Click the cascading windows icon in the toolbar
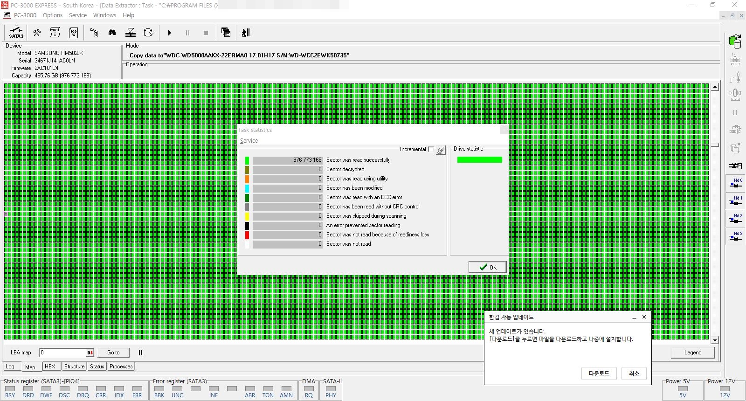The height and width of the screenshot is (401, 746). (226, 33)
